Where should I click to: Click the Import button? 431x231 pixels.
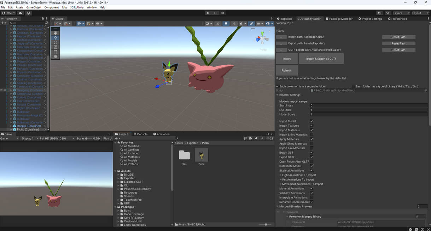(x=287, y=59)
